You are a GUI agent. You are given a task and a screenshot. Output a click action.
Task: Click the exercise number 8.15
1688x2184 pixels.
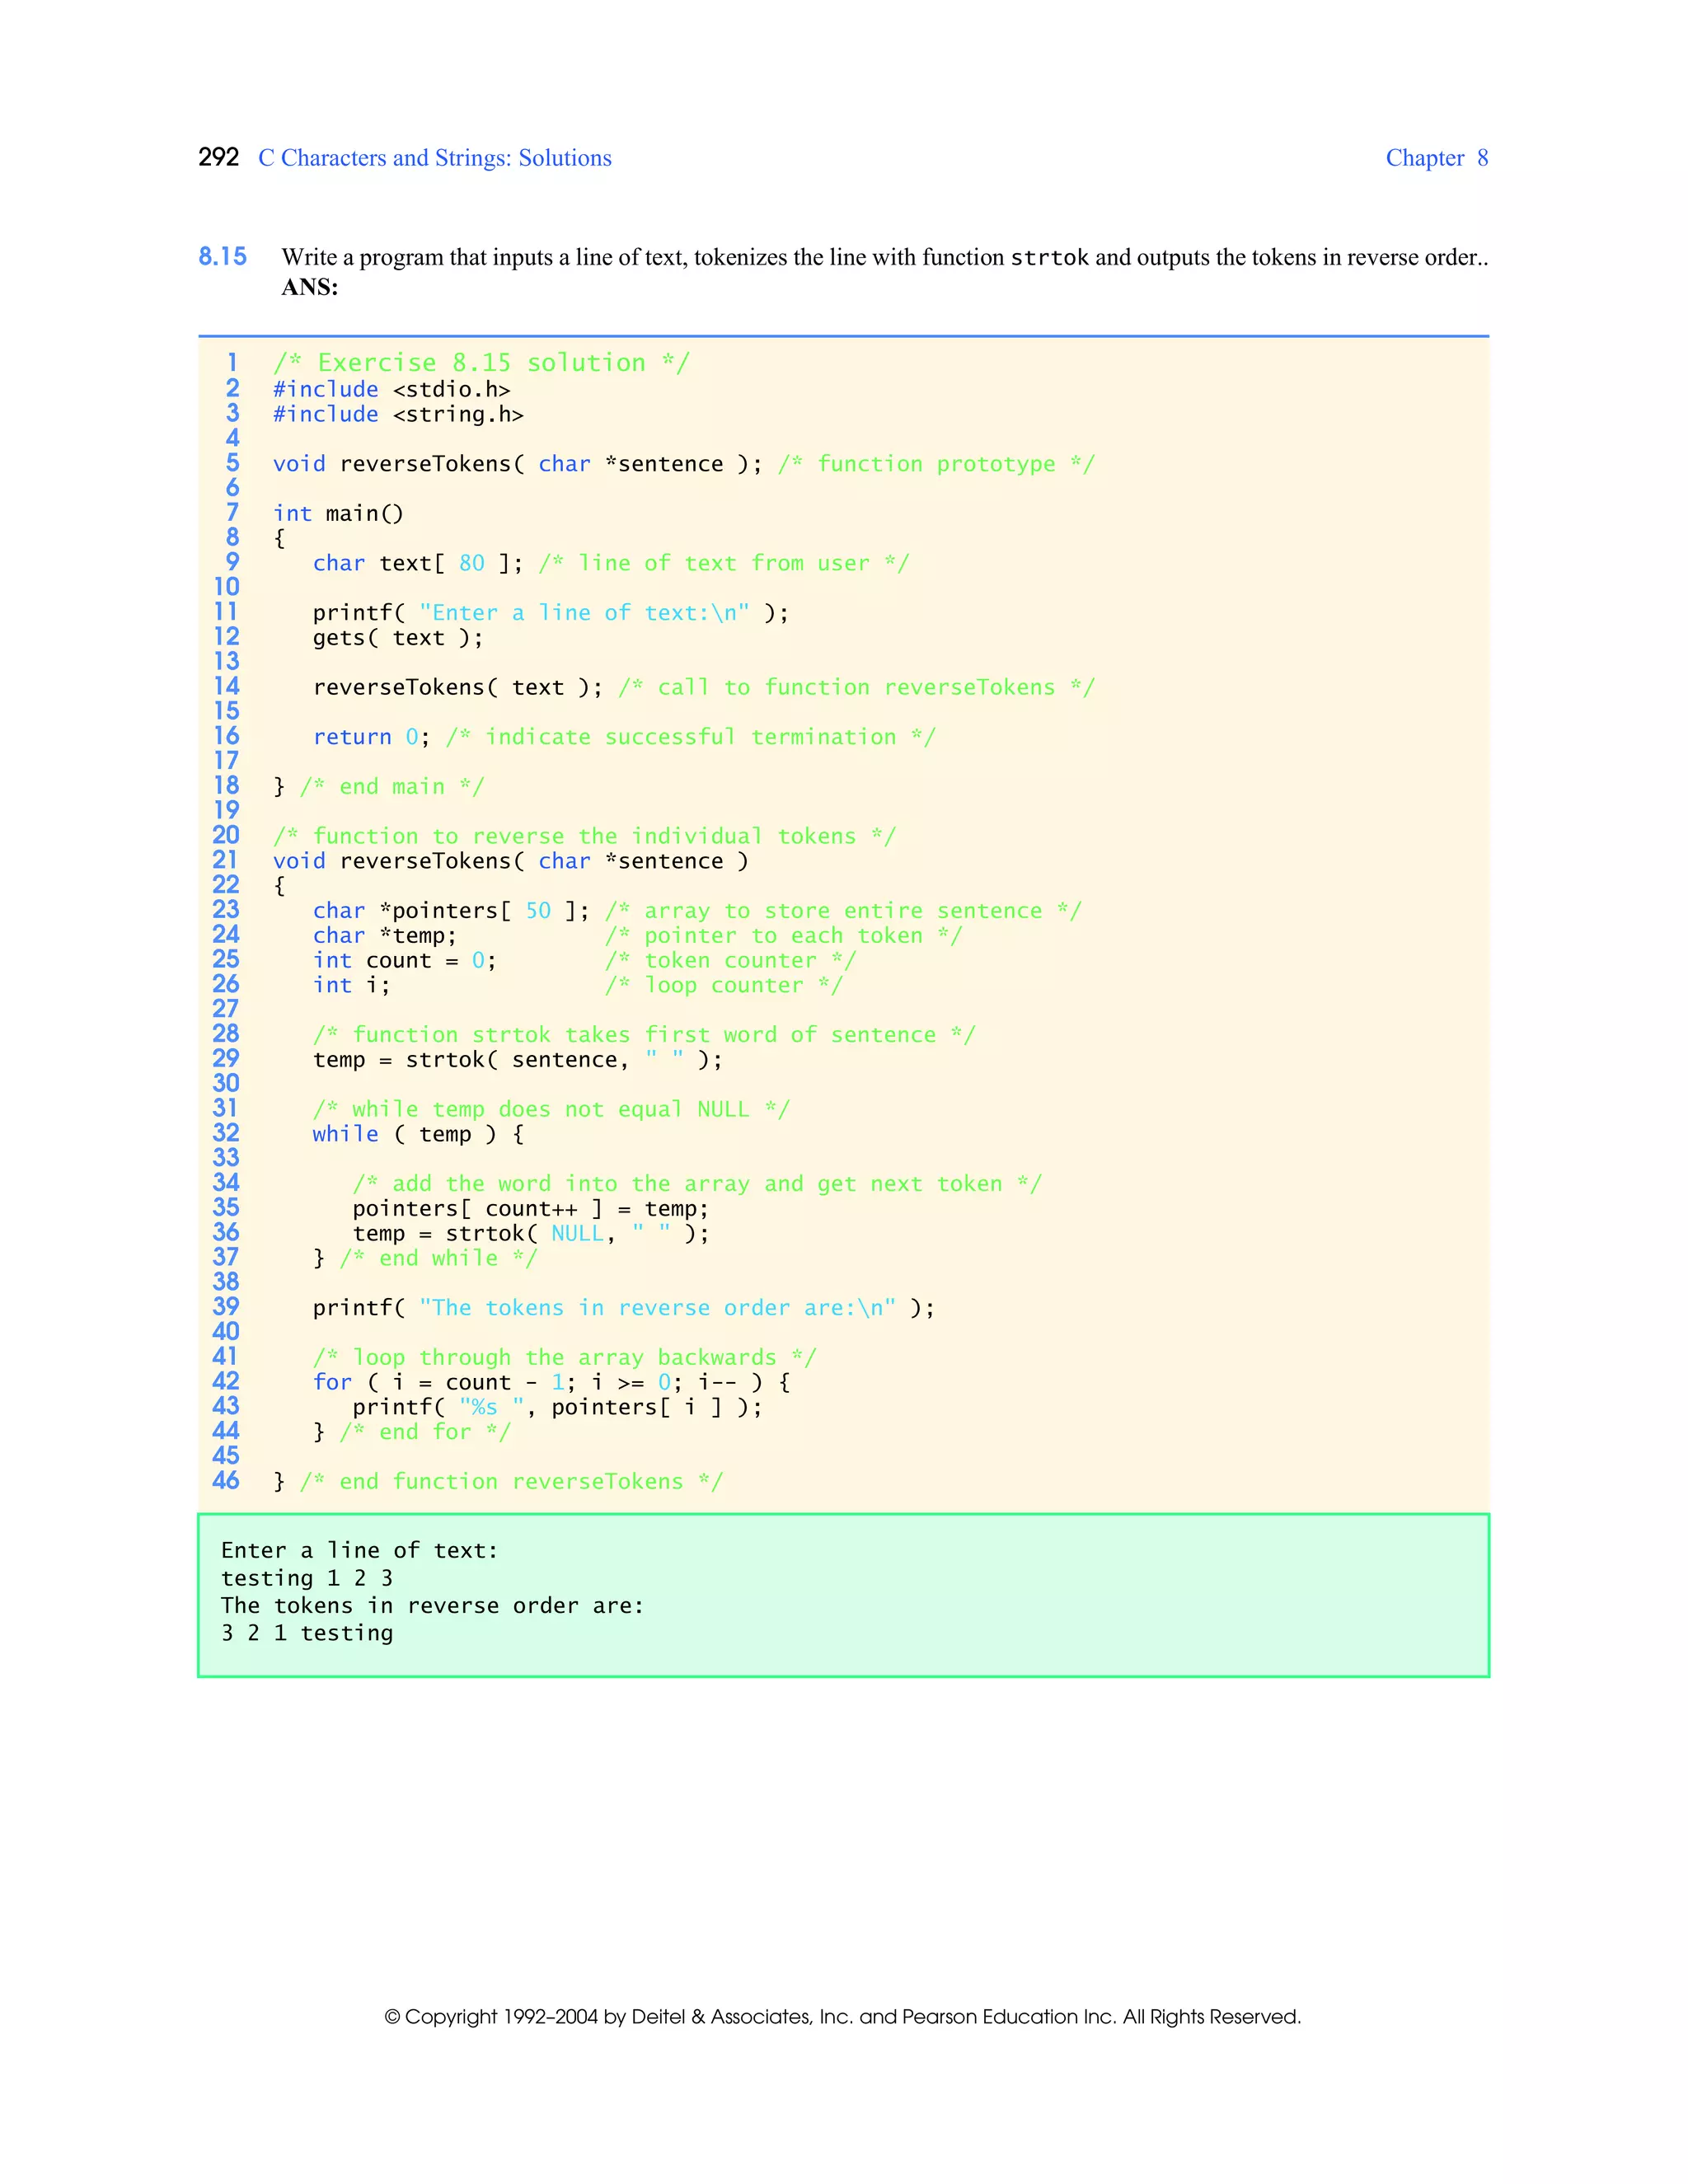click(x=222, y=257)
